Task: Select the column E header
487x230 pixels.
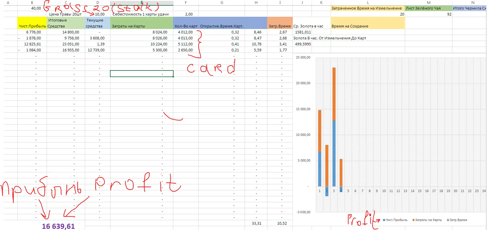Action: [x=142, y=3]
